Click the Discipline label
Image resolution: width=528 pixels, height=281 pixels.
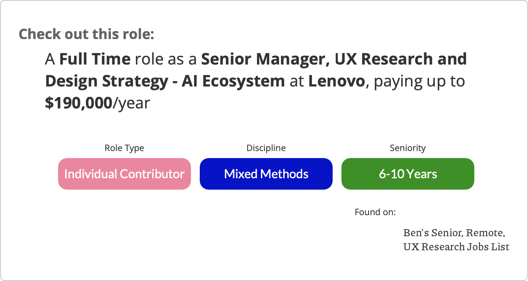point(266,148)
